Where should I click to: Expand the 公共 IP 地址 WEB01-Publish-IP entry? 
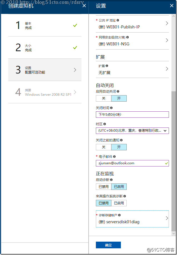click(x=167, y=24)
